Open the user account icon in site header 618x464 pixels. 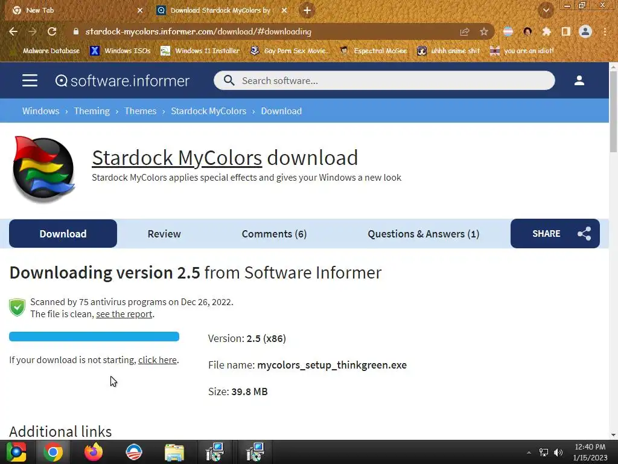(x=579, y=80)
